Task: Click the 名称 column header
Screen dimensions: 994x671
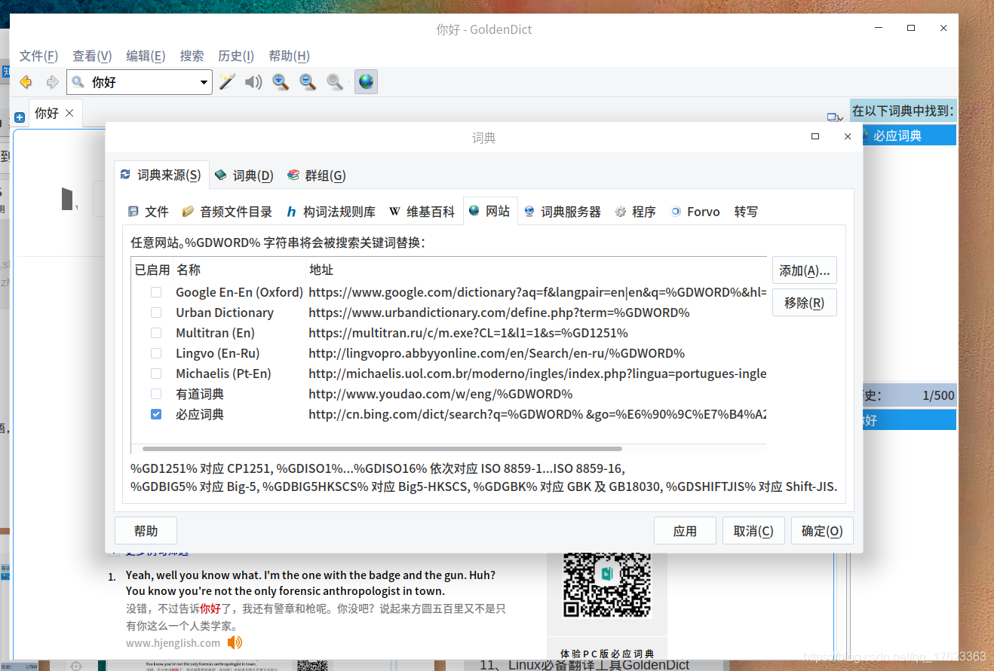Action: coord(239,270)
